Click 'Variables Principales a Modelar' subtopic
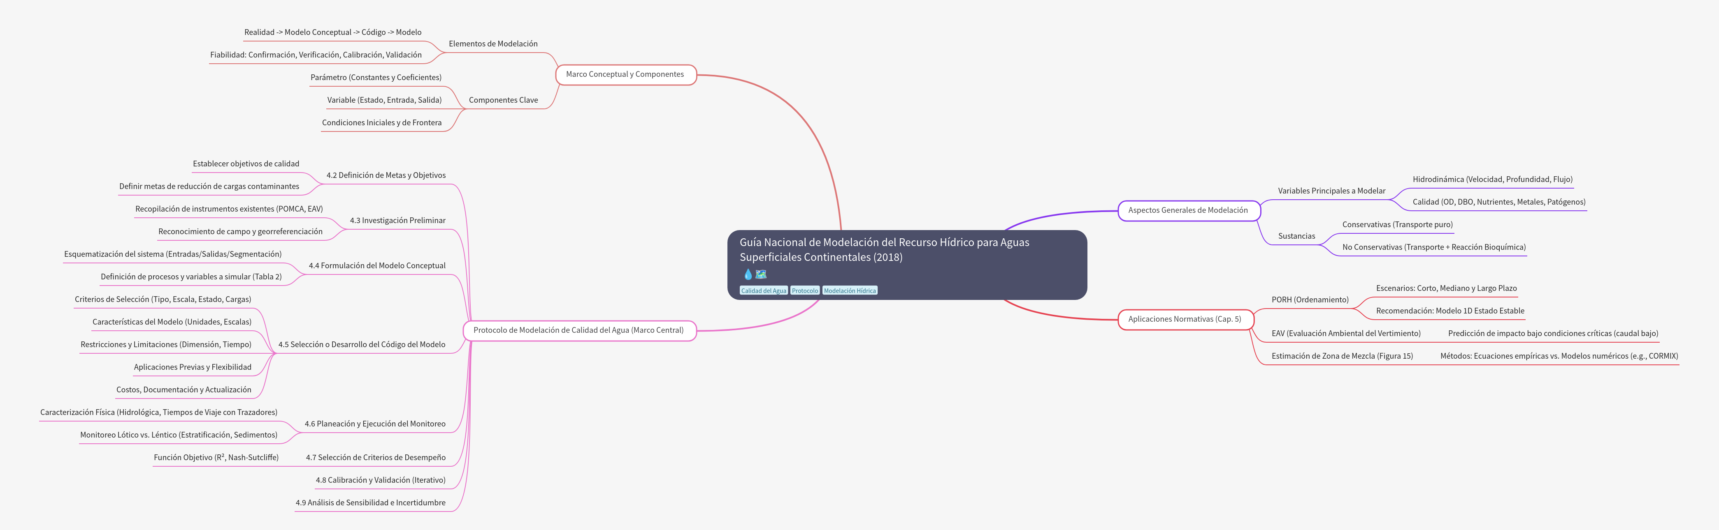The width and height of the screenshot is (1719, 530). [x=1331, y=191]
